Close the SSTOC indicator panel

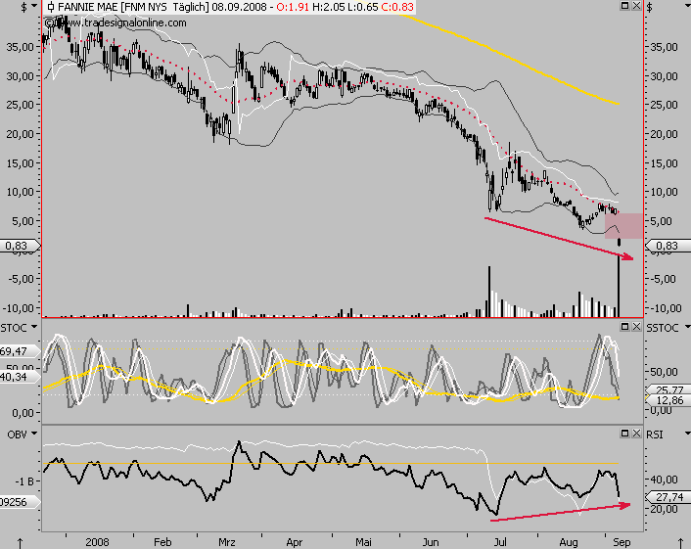pos(636,327)
